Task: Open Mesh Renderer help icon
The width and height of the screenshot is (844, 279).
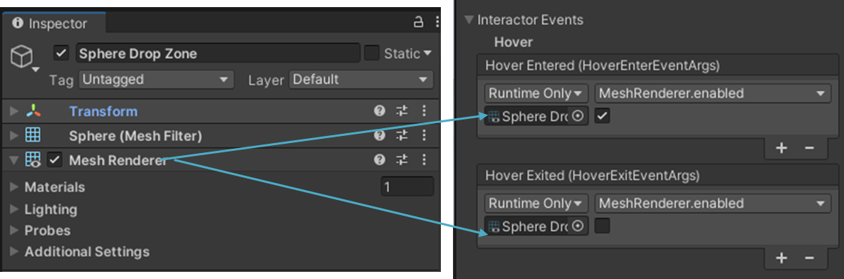Action: coord(380,159)
